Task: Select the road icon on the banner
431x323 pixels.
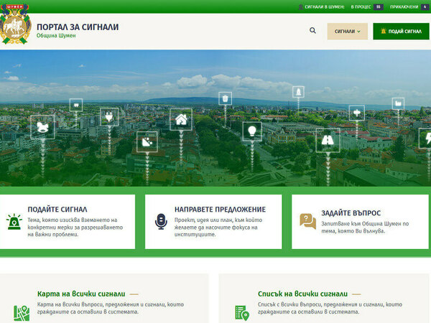Action: click(328, 140)
